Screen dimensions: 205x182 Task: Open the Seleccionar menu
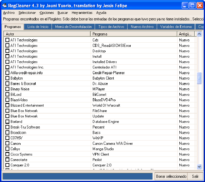(27, 13)
